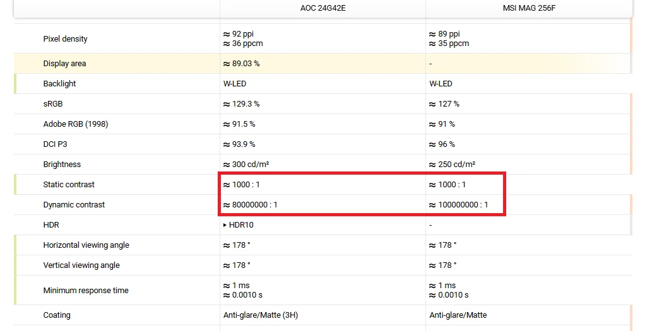The image size is (652, 331).
Task: Click the ≈ 100000000 : 1 dynamic contrast value
Action: [x=459, y=205]
